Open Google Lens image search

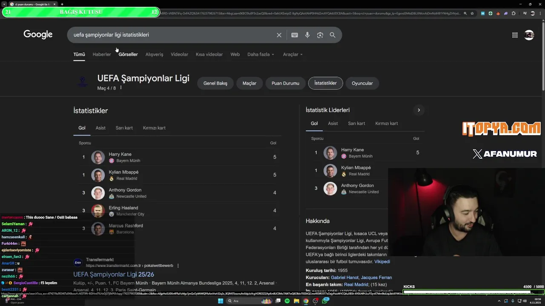click(x=320, y=35)
